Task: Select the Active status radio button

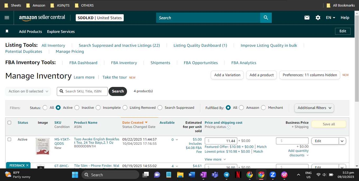Action: click(58, 107)
